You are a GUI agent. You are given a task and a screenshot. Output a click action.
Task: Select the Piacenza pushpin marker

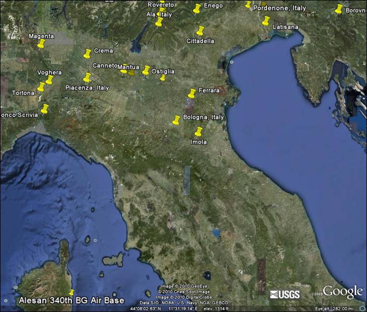click(x=87, y=78)
